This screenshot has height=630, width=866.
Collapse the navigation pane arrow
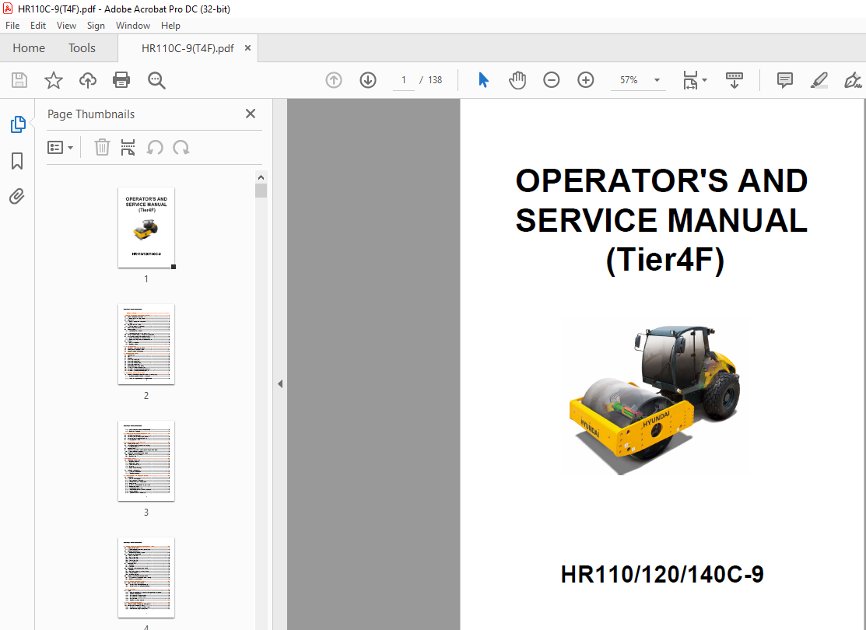coord(280,383)
